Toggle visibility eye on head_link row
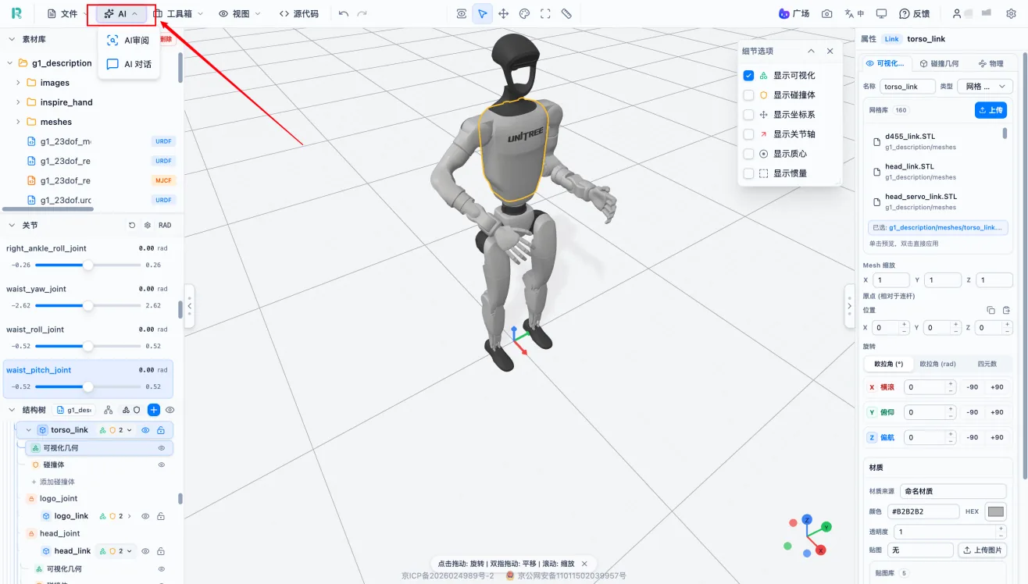1028x584 pixels. tap(145, 551)
